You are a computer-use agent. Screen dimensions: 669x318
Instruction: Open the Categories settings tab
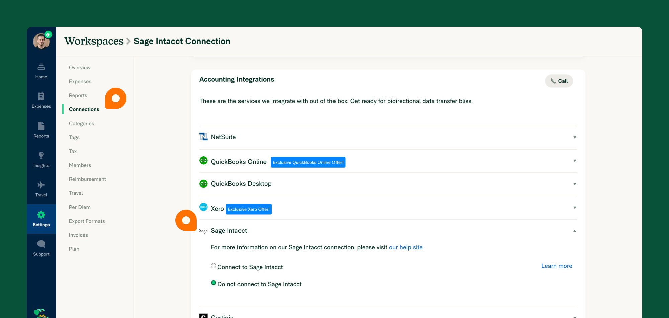click(x=81, y=124)
